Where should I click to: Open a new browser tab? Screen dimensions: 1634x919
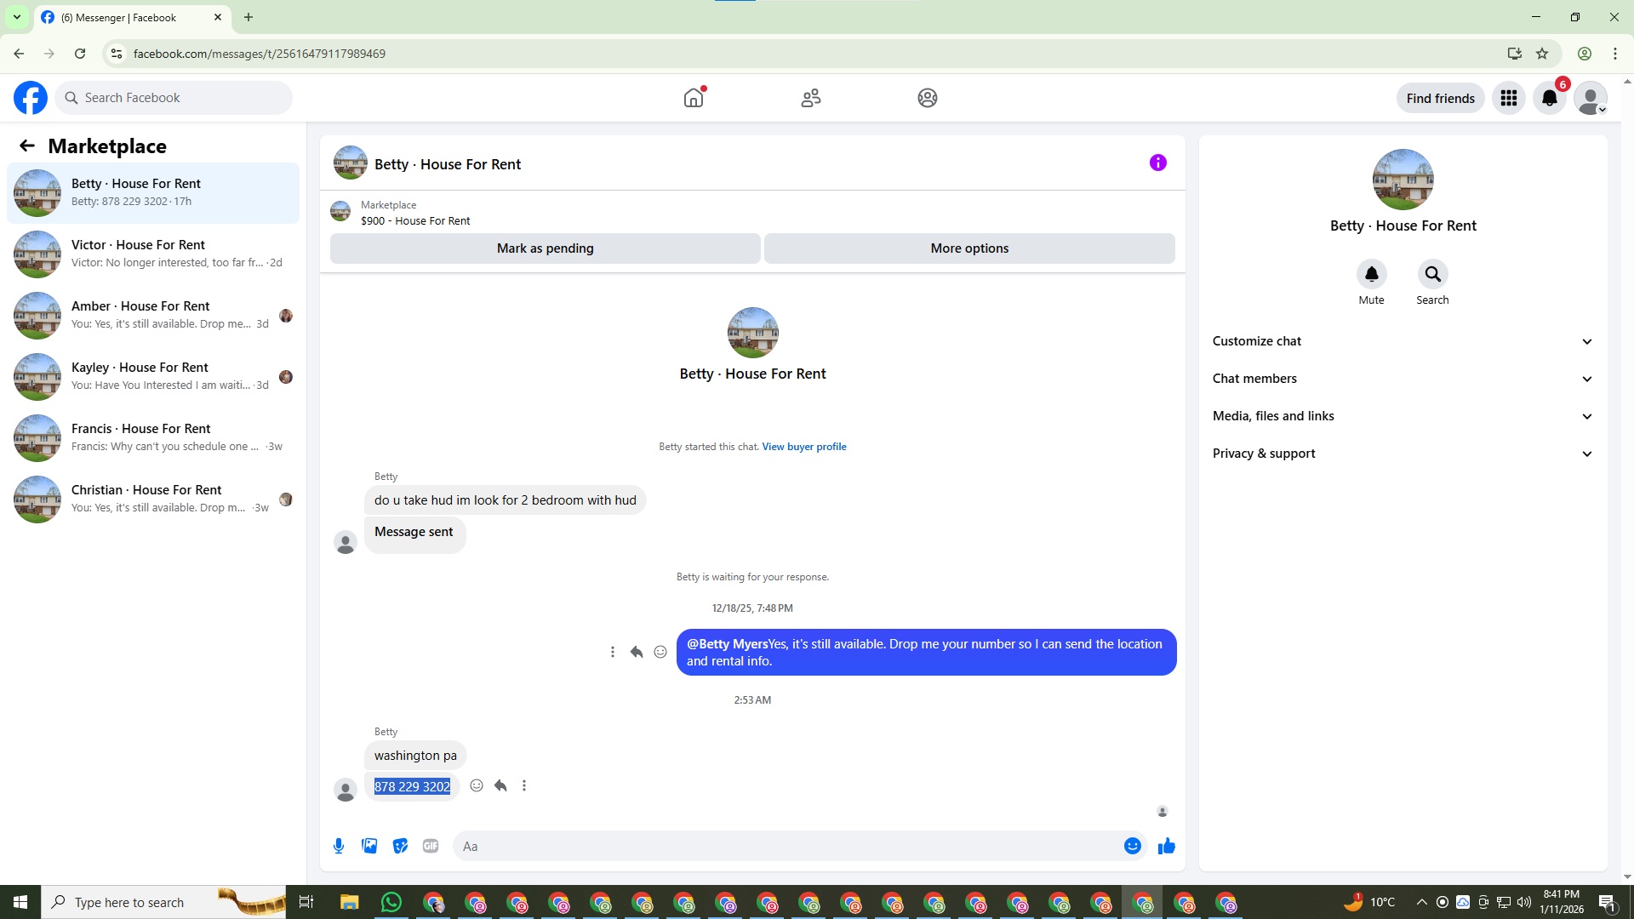[249, 17]
